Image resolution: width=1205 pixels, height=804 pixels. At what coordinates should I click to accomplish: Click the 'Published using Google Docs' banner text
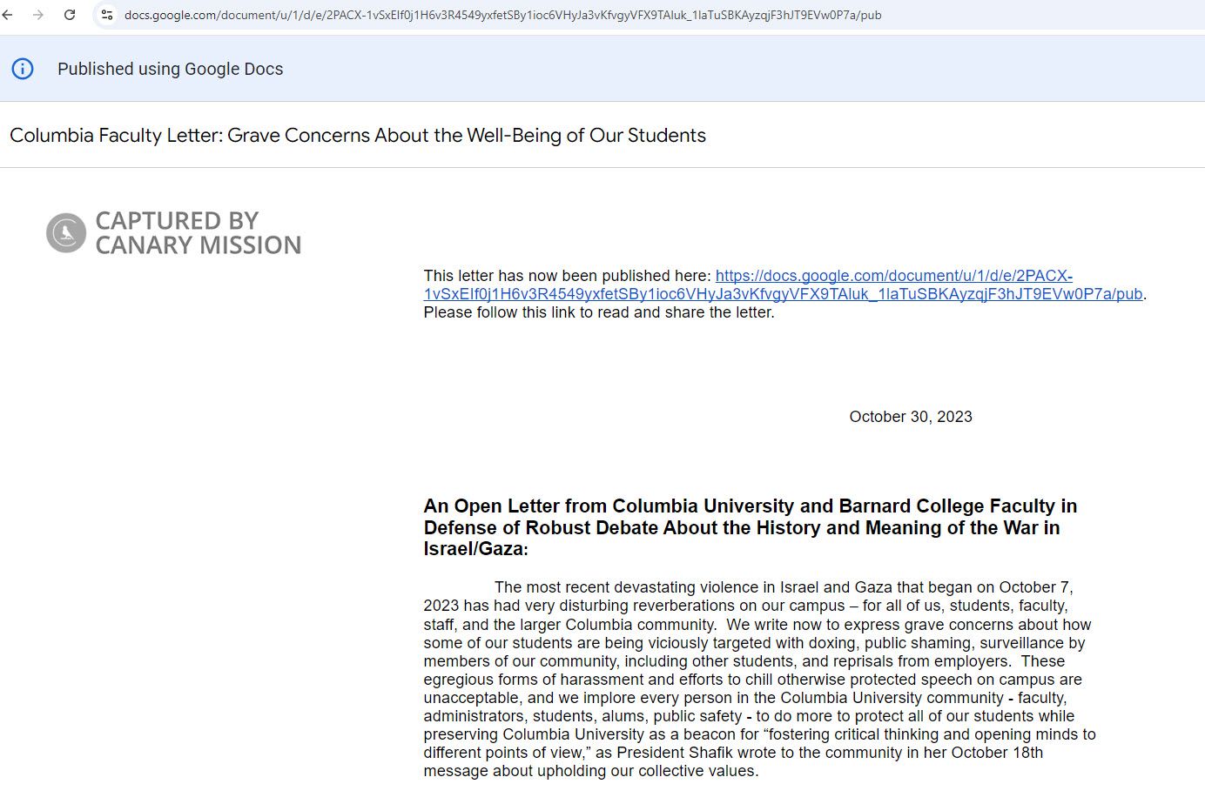coord(170,69)
